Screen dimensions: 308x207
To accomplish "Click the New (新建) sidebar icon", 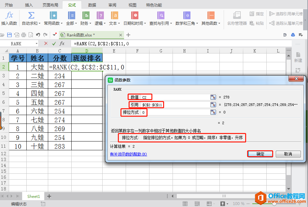I will tap(298, 57).
